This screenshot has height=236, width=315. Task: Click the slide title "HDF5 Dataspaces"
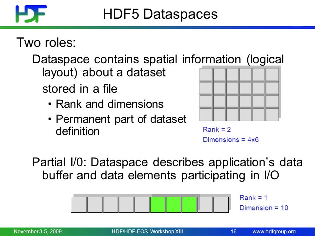click(160, 14)
